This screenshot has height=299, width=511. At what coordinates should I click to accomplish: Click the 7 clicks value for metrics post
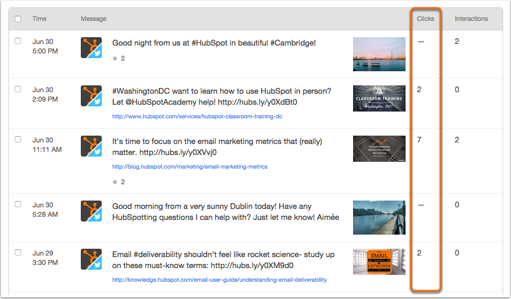pyautogui.click(x=419, y=140)
